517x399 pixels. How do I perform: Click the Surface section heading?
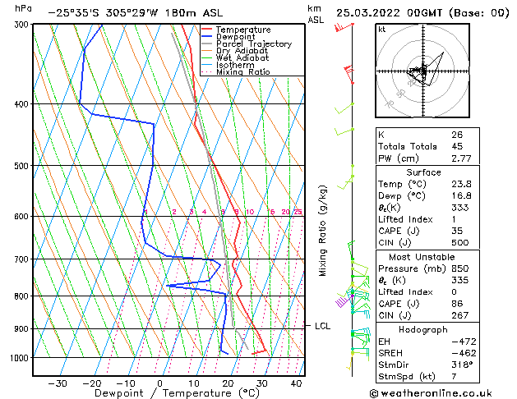tap(423, 172)
